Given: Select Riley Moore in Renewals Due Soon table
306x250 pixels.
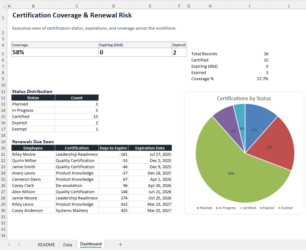Looking at the screenshot, I should click(23, 154).
